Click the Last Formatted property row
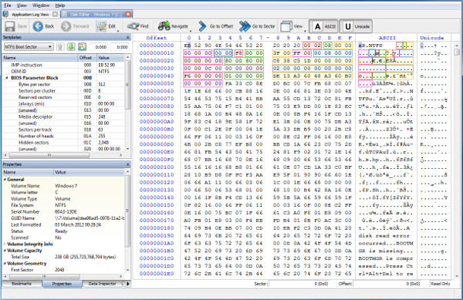Image resolution: width=463 pixels, height=300 pixels. click(x=64, y=224)
